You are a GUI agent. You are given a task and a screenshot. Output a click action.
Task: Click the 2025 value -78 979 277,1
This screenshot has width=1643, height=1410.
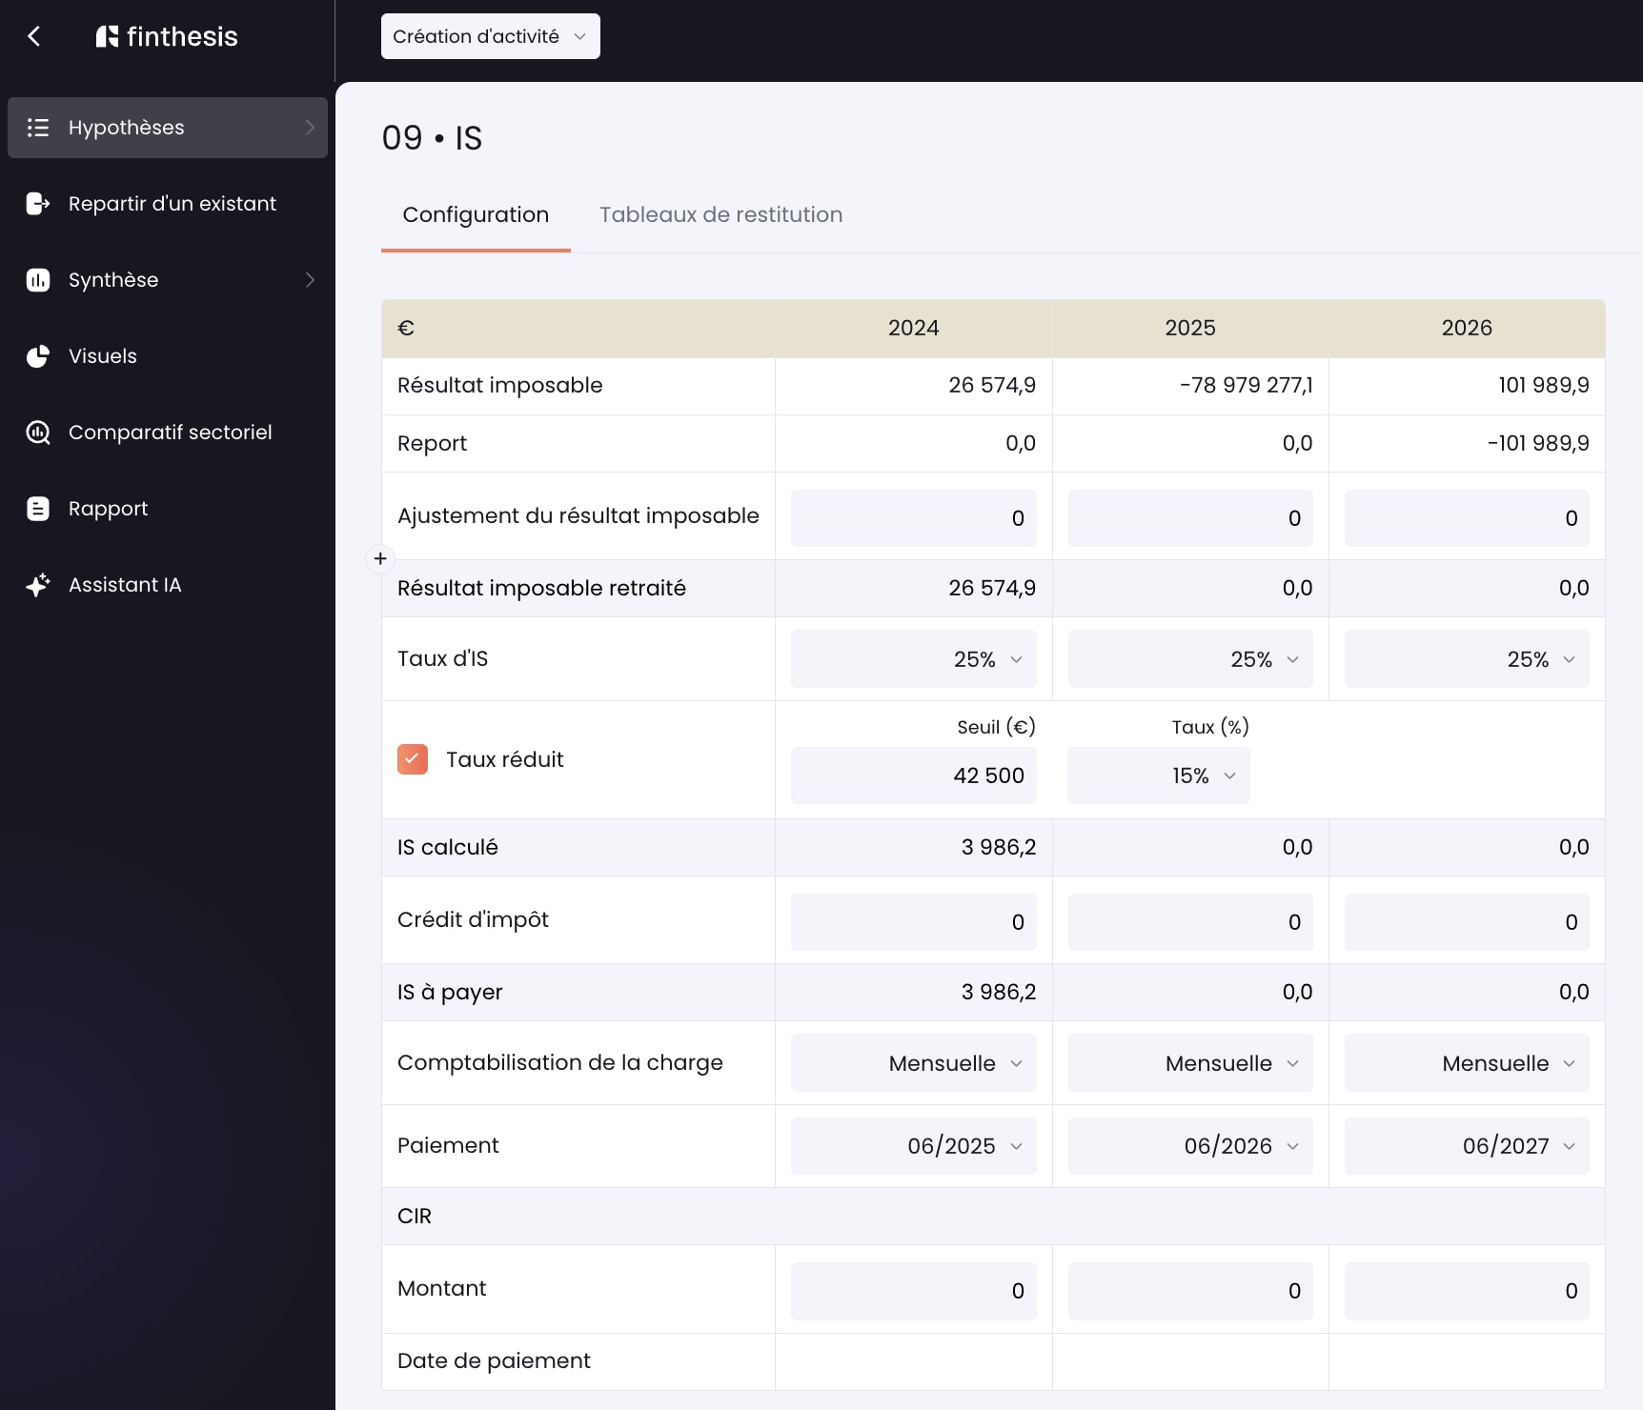tap(1247, 385)
